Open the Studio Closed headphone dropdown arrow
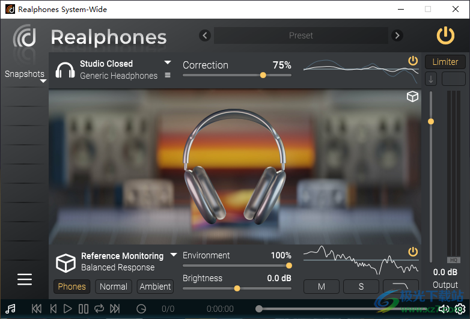 coord(168,62)
